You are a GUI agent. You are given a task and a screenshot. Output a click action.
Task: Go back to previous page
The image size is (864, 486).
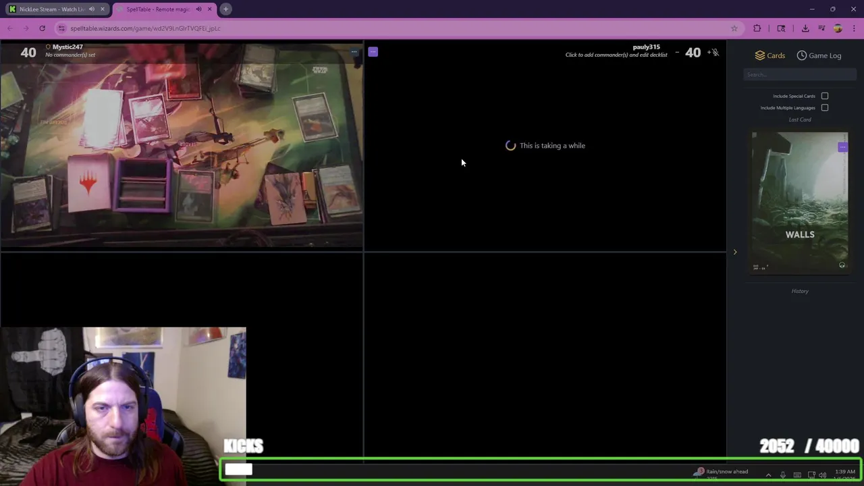(10, 28)
